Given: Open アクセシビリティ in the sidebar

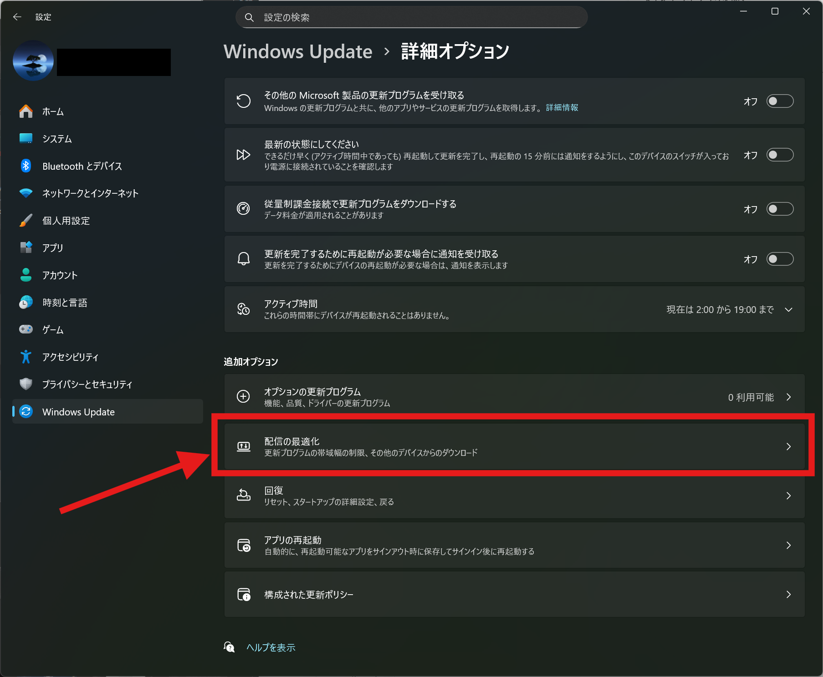Looking at the screenshot, I should coord(107,357).
